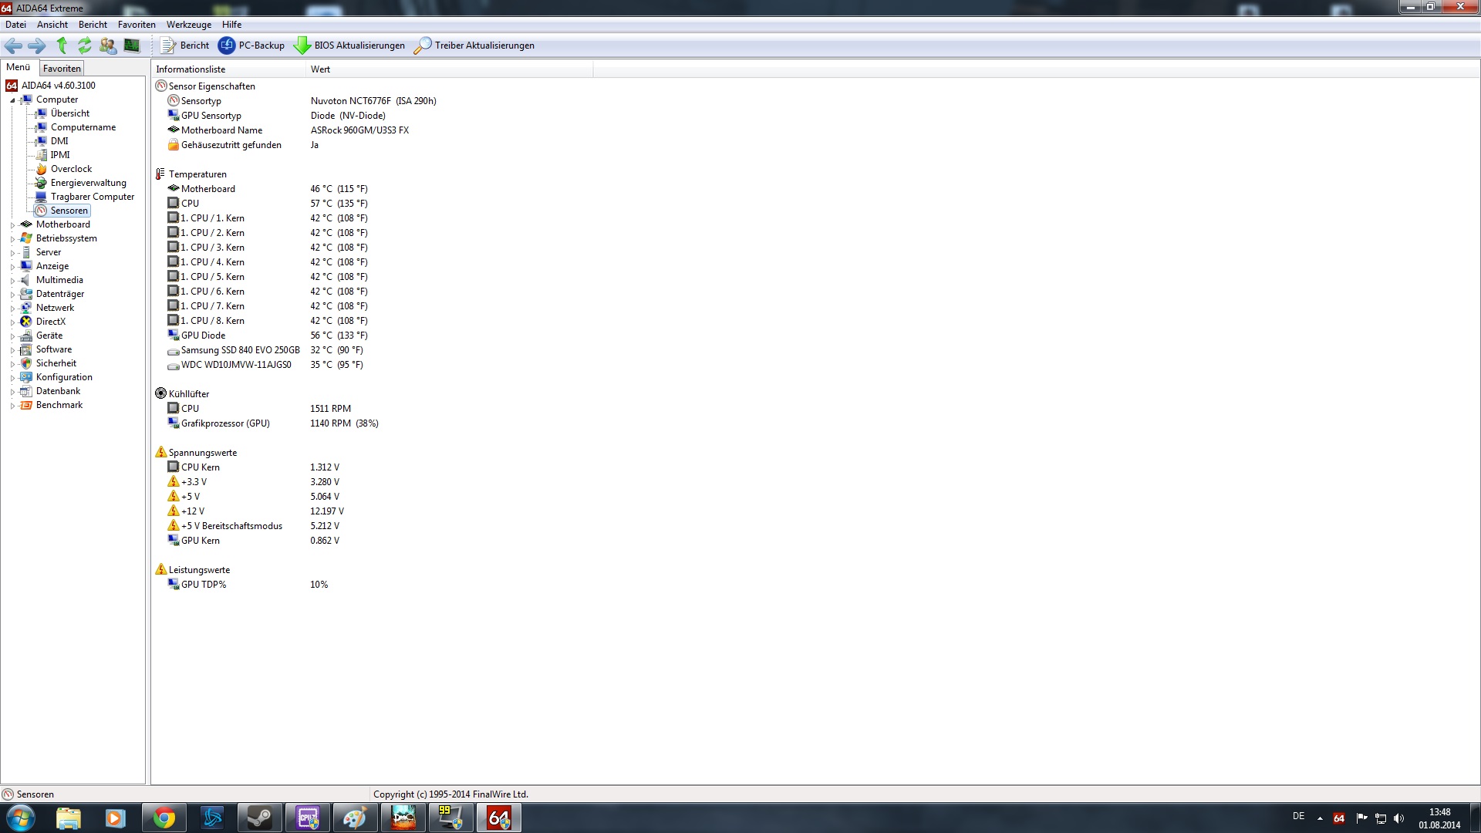Expand the Benchmark tree node

[x=12, y=406]
